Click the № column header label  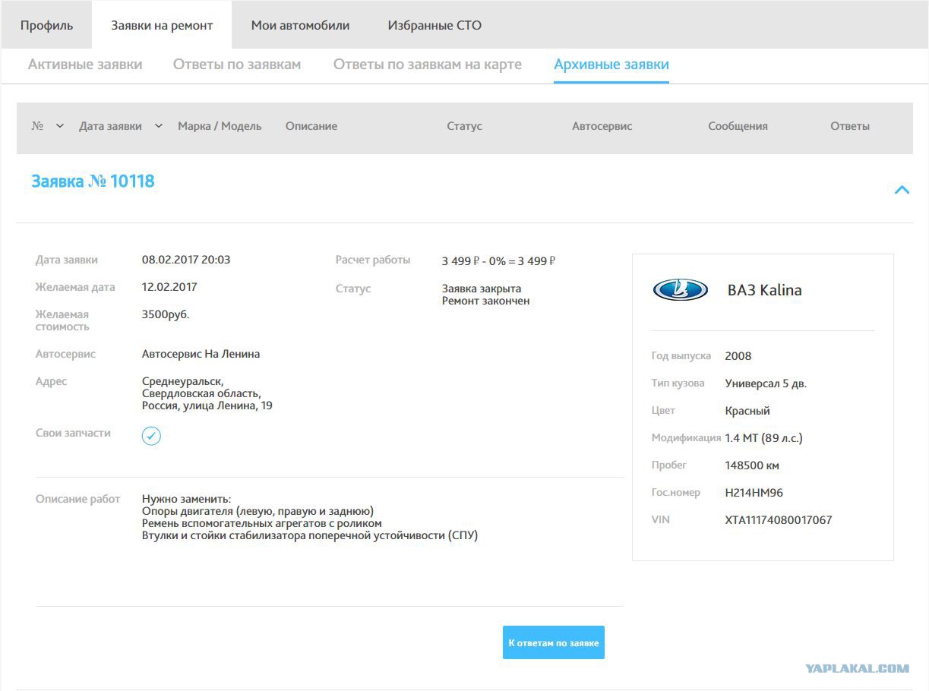pos(37,126)
